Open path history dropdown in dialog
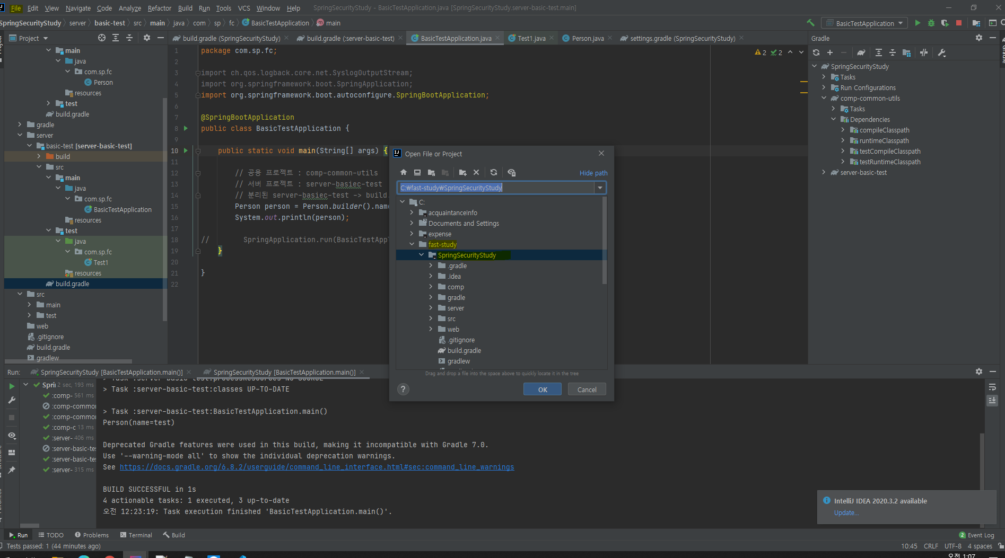1005x558 pixels. click(600, 188)
